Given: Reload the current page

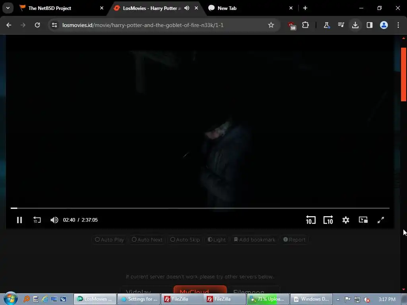Looking at the screenshot, I should 37,25.
